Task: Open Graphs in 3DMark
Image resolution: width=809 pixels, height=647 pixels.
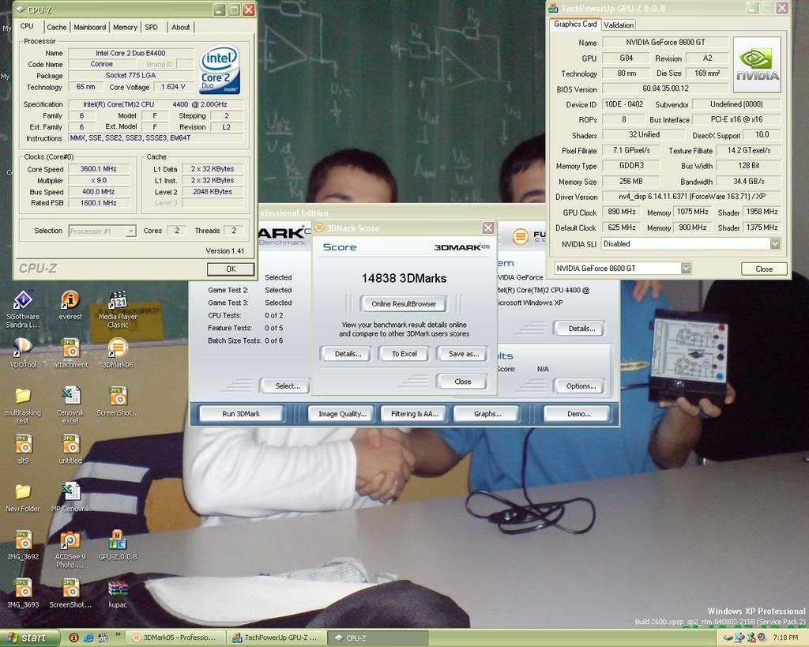Action: click(x=487, y=414)
